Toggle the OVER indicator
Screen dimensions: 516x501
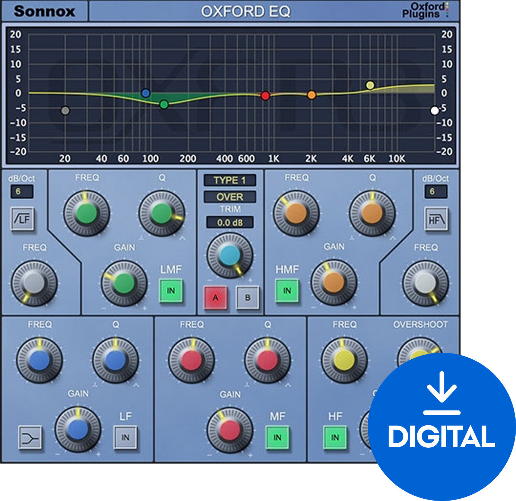(x=231, y=197)
